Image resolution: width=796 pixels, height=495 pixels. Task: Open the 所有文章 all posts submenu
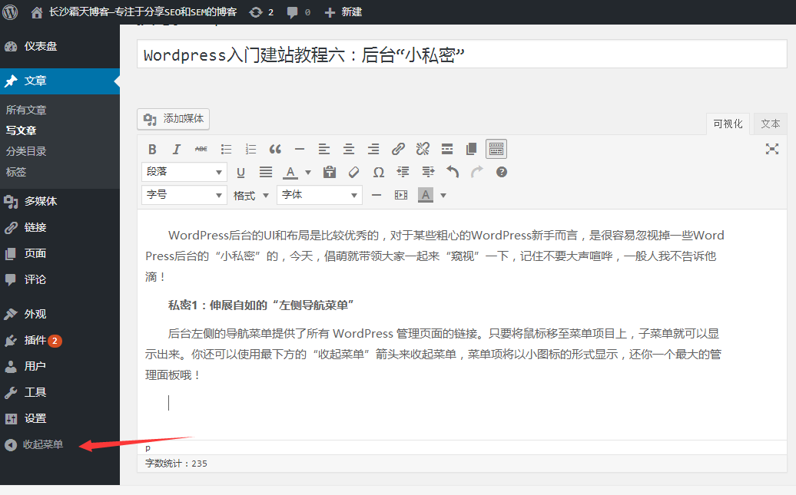click(26, 110)
